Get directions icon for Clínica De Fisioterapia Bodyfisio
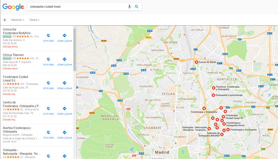278x159 pixels. (x=65, y=36)
